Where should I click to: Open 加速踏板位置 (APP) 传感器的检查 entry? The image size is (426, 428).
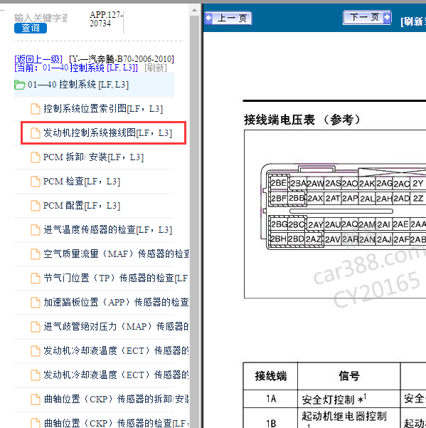tap(116, 302)
